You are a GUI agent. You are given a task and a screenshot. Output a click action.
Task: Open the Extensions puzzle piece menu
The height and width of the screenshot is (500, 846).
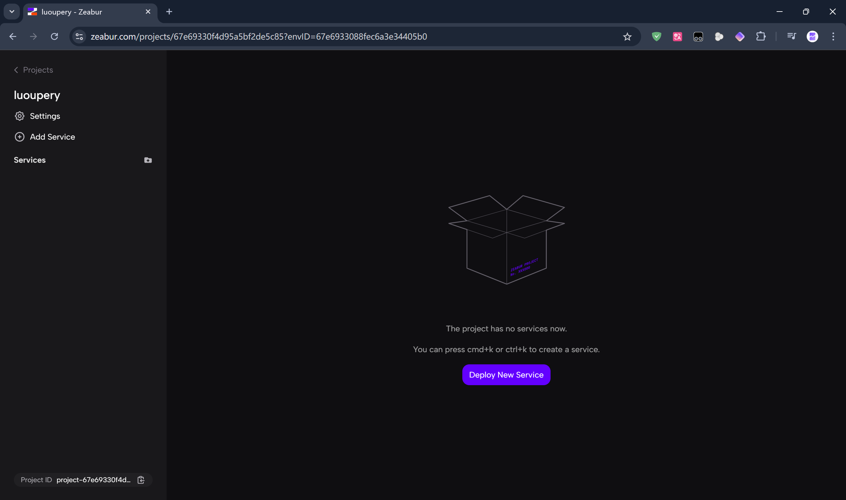coord(761,36)
